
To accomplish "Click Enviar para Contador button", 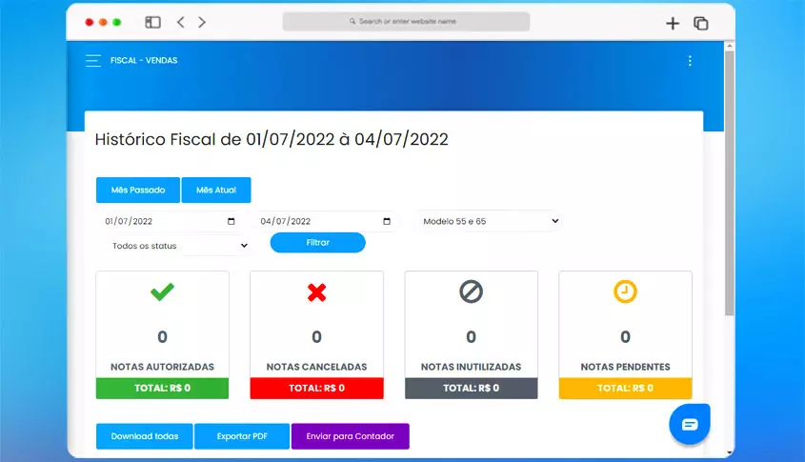I will tap(351, 436).
